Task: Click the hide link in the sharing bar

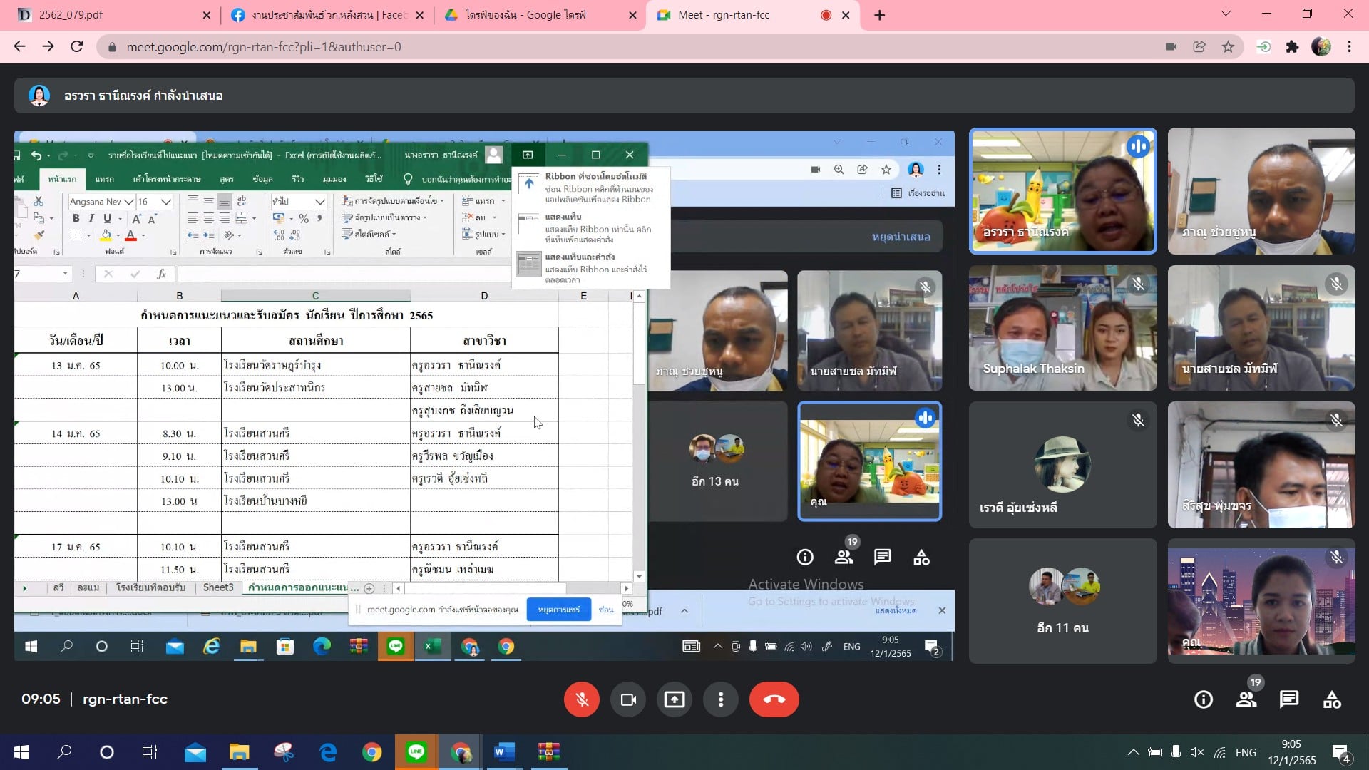Action: coord(606,610)
